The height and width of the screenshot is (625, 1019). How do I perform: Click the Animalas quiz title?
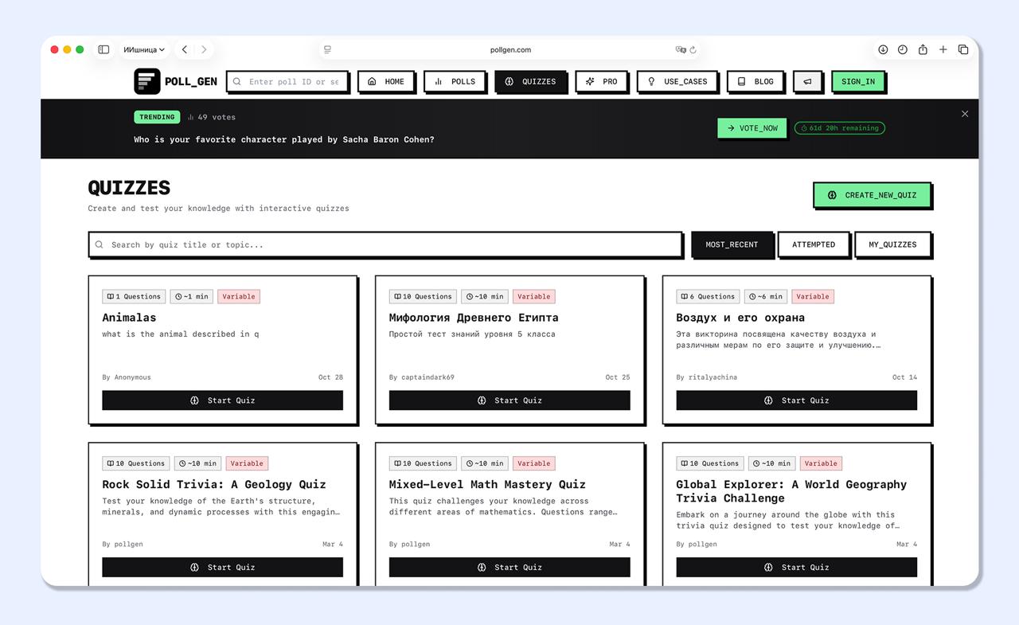pos(129,317)
